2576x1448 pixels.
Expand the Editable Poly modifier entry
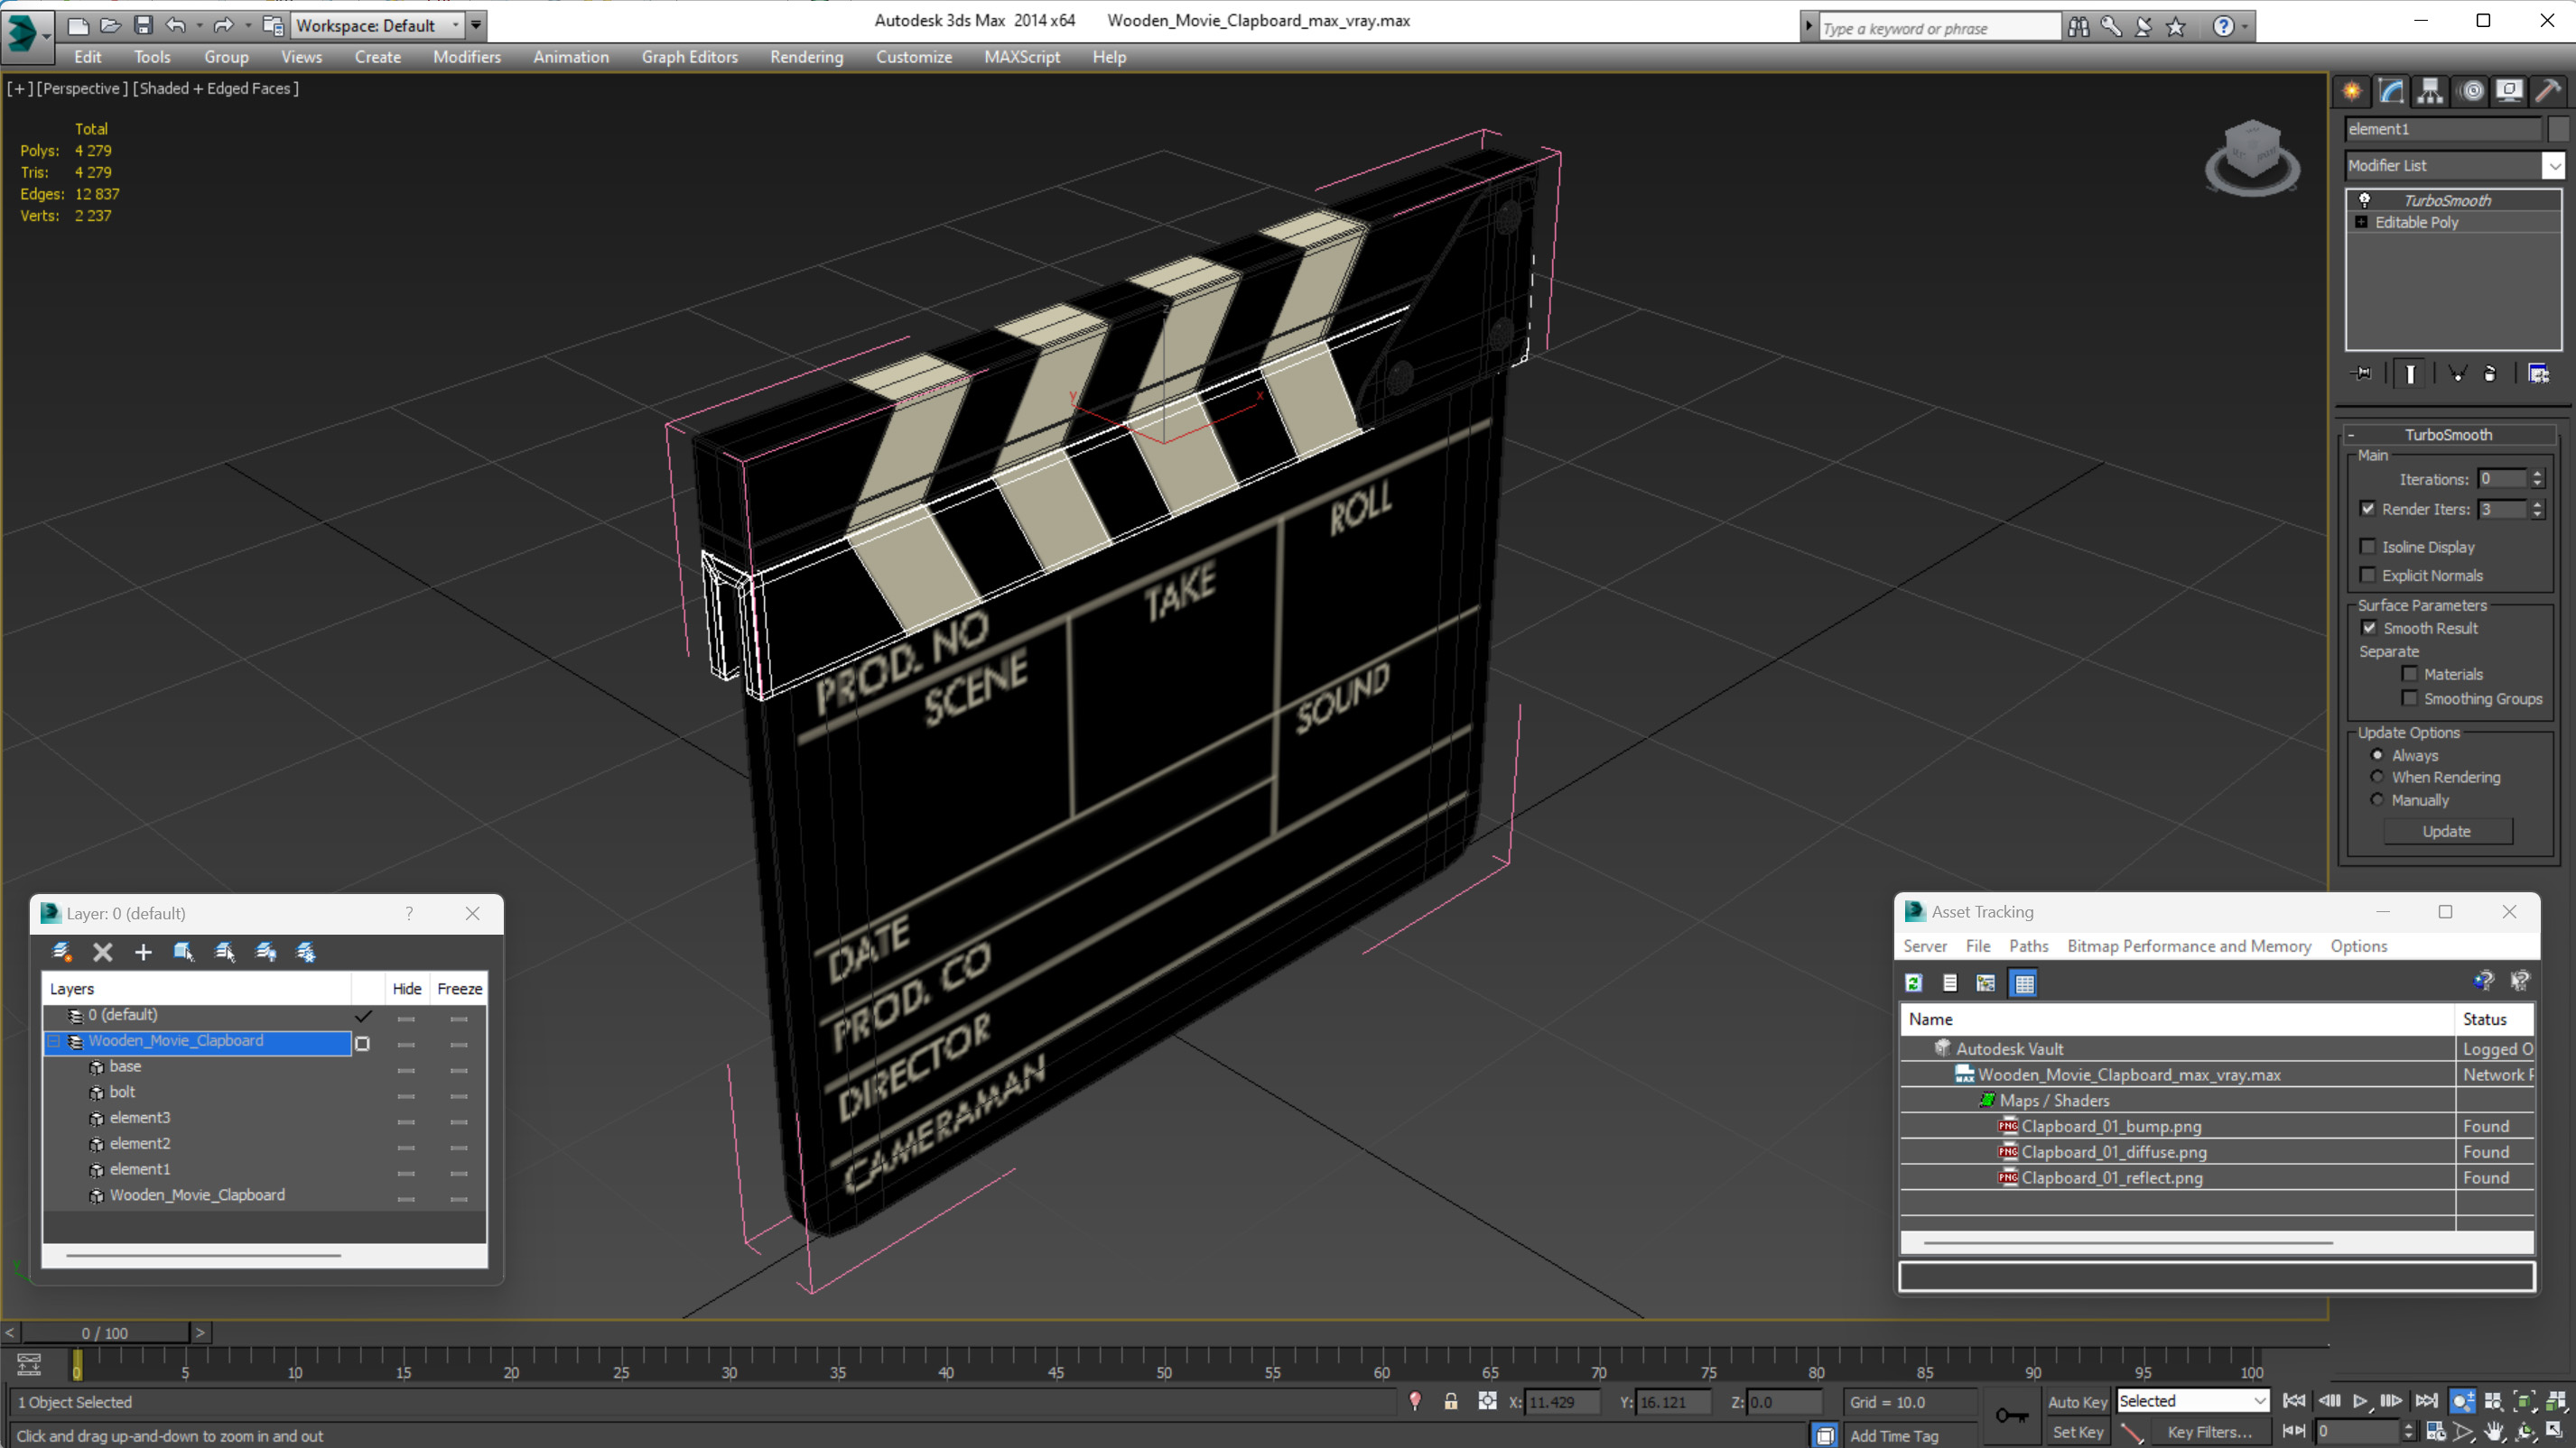click(2361, 222)
